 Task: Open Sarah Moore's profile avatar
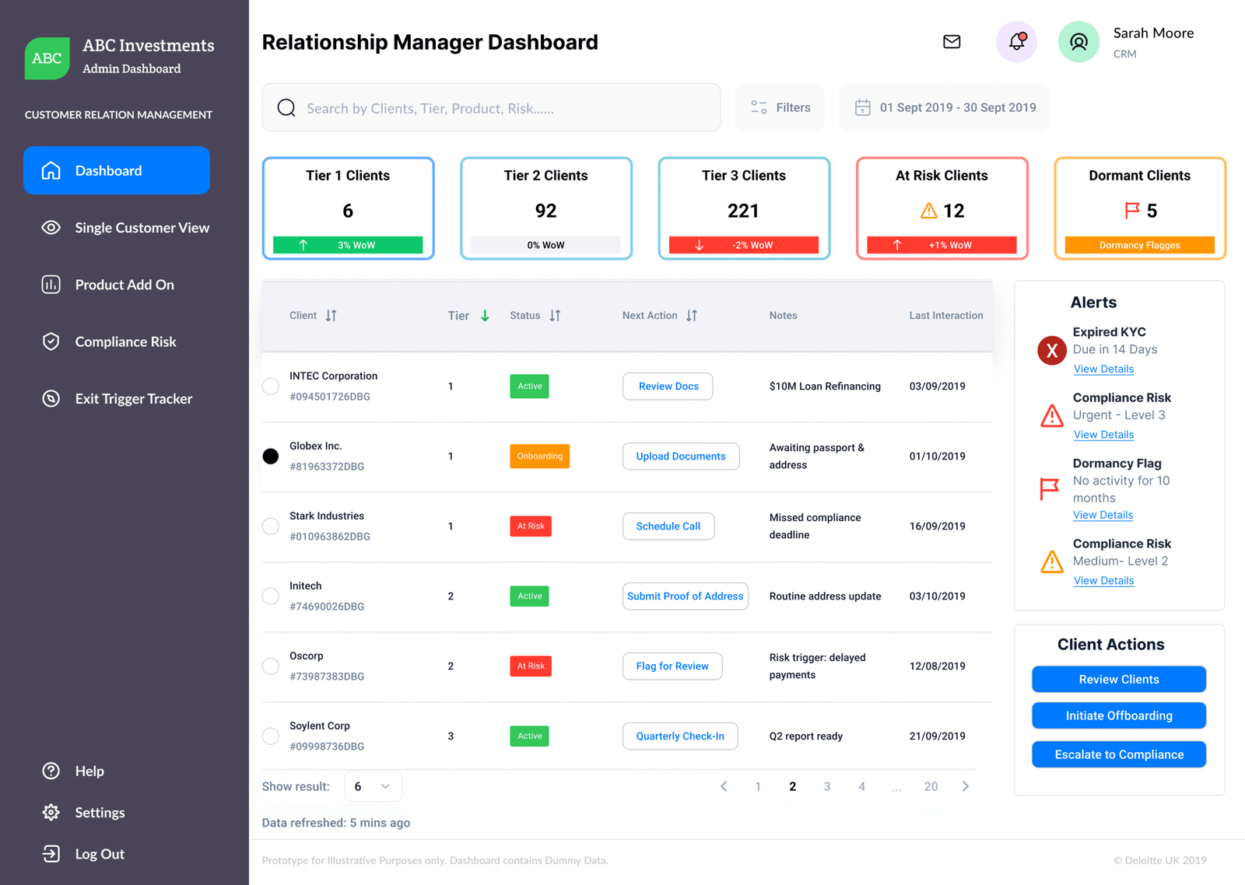pyautogui.click(x=1078, y=42)
